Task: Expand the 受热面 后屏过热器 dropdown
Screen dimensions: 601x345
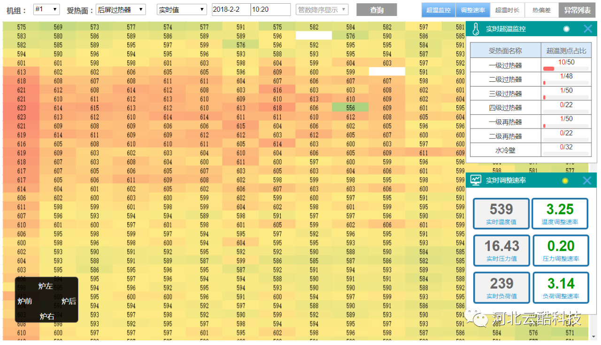Action: tap(121, 9)
